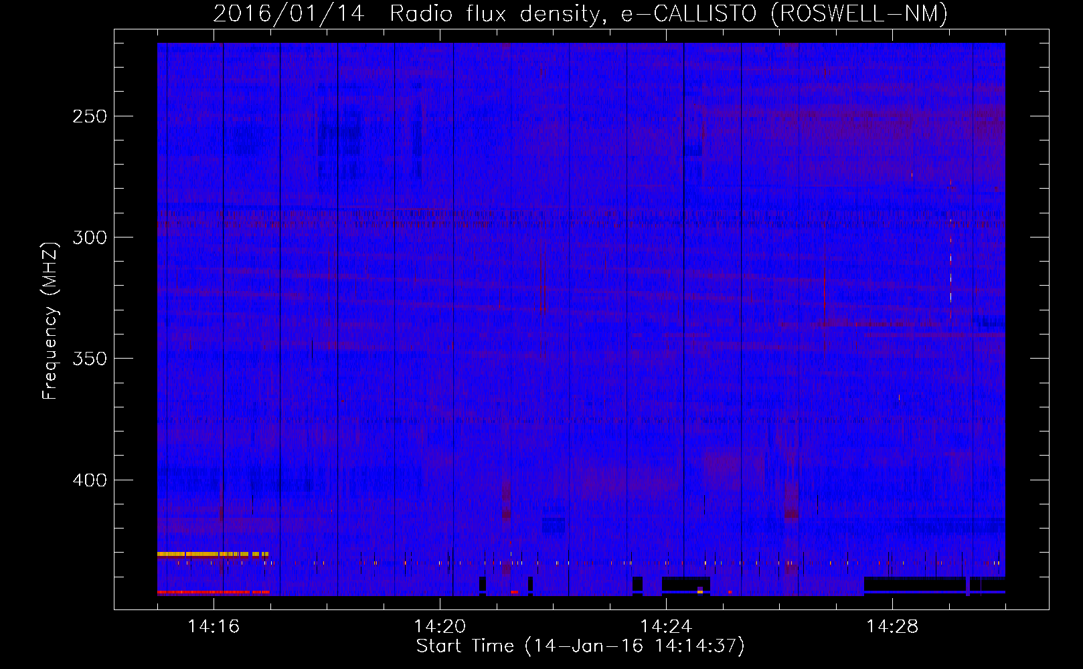
Task: Click the 350 frequency tick label
Action: pos(90,359)
